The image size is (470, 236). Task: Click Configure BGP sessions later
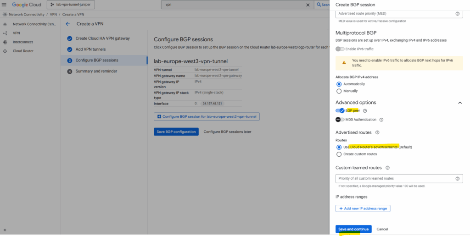(228, 132)
